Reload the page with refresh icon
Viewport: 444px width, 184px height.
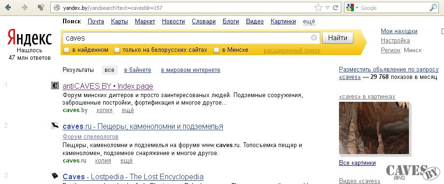[336, 7]
